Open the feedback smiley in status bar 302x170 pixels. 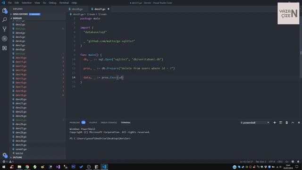(x=293, y=161)
